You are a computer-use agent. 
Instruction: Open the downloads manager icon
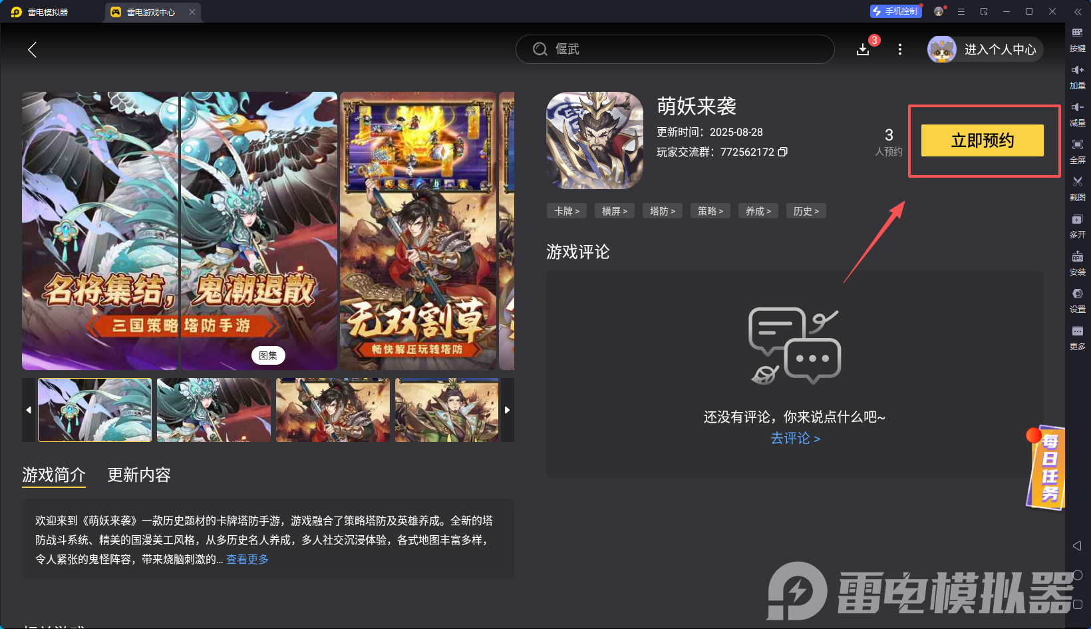[863, 49]
